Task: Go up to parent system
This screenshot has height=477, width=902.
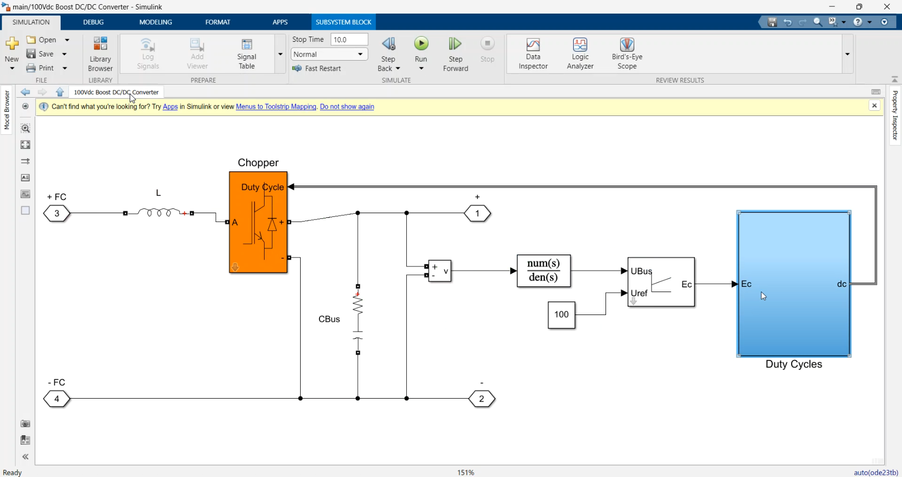Action: [x=60, y=92]
